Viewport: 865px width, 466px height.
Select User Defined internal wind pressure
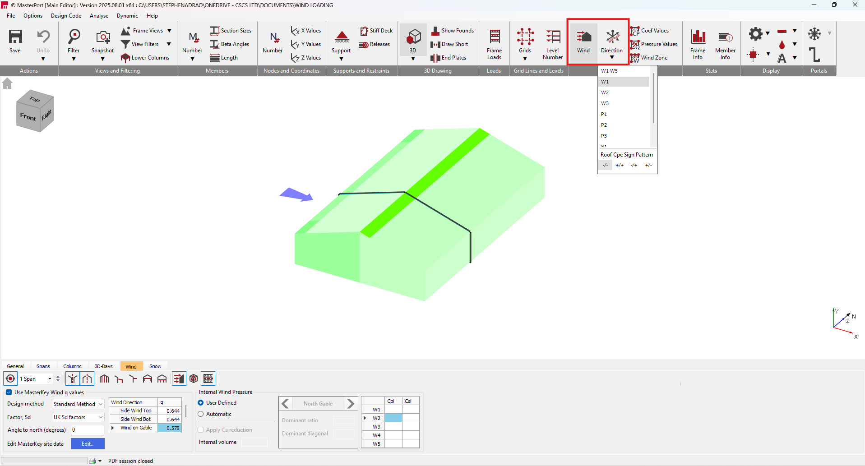tap(201, 403)
